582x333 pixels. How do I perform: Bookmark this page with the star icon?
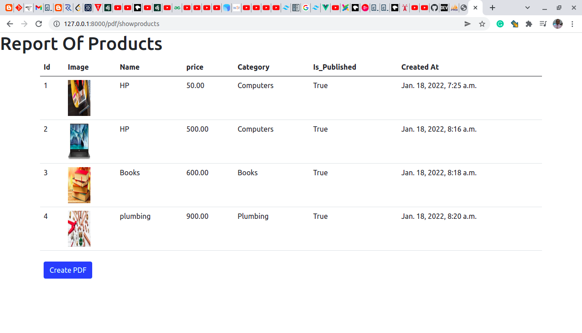coord(482,23)
